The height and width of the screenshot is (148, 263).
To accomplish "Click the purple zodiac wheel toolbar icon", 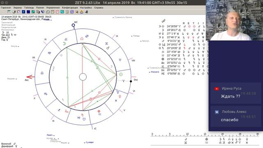I will click(72, 12).
